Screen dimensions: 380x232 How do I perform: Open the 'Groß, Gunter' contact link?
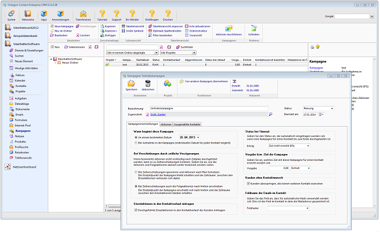click(158, 115)
